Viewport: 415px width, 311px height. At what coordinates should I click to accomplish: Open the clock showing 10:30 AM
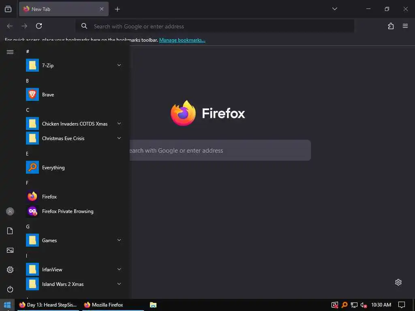coord(381,305)
